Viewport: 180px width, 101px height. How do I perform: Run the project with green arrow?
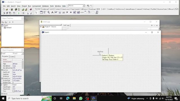point(19,13)
